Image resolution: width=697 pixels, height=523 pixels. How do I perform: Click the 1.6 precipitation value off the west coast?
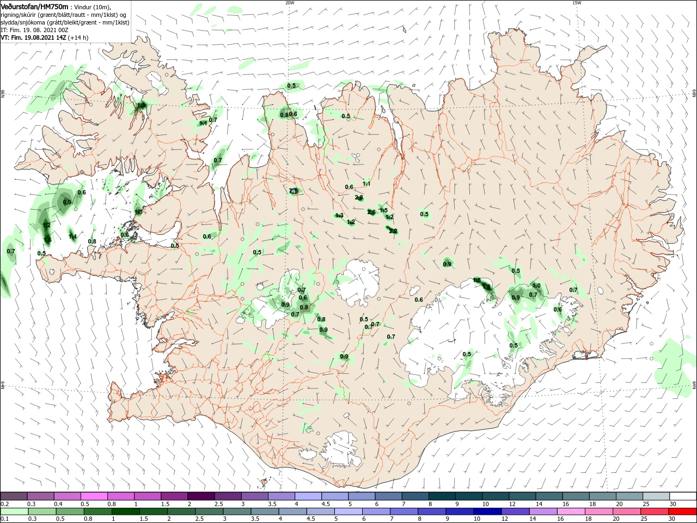[x=47, y=240]
